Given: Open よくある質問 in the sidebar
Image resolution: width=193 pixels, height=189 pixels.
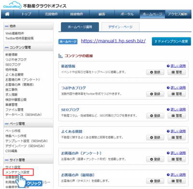Looking at the screenshot, I should [14, 74].
